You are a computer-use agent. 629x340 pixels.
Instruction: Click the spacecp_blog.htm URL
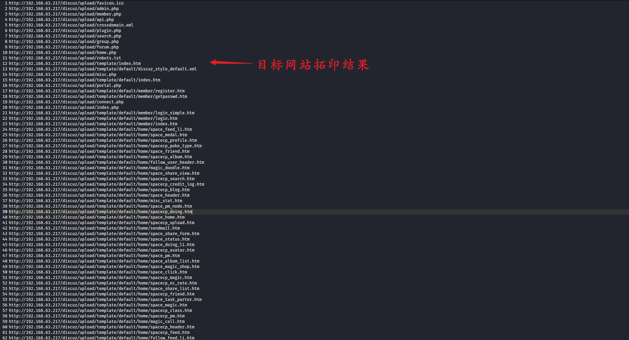pos(99,190)
